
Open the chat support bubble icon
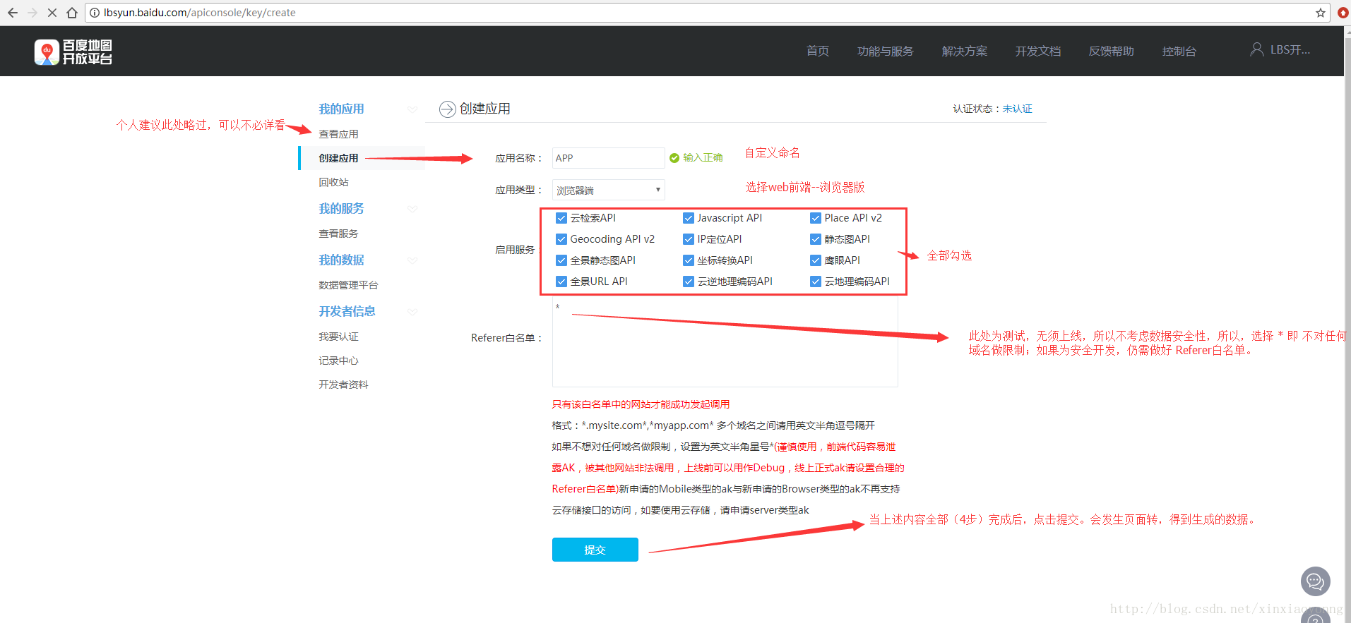coord(1315,581)
